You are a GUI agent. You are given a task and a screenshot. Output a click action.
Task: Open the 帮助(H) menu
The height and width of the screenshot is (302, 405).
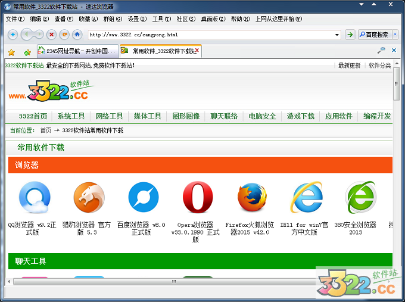coord(241,19)
